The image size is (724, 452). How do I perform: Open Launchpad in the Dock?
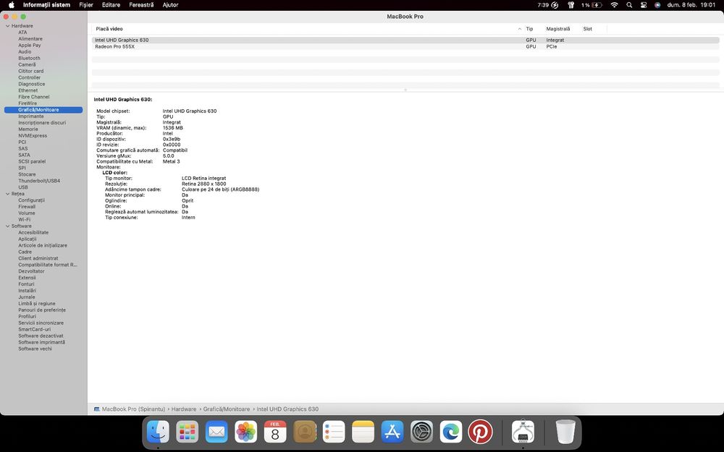[x=187, y=432]
